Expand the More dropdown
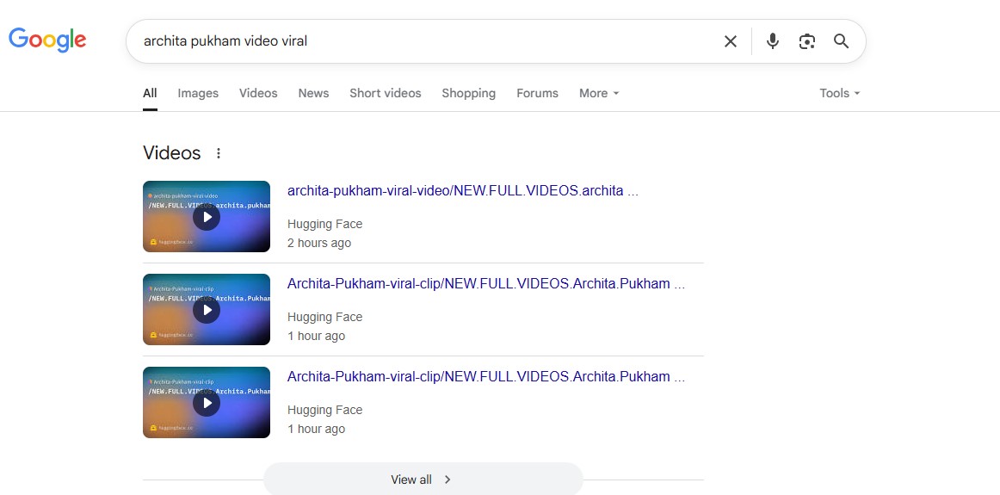1000x495 pixels. tap(599, 93)
